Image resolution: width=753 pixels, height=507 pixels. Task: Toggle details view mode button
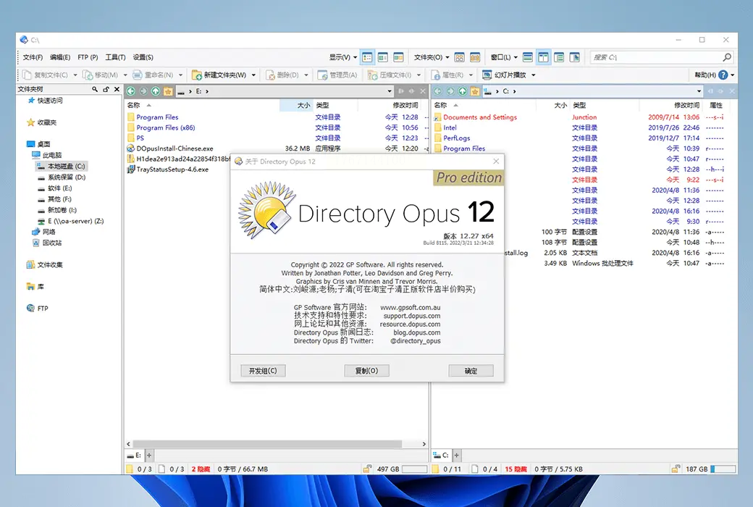[367, 57]
